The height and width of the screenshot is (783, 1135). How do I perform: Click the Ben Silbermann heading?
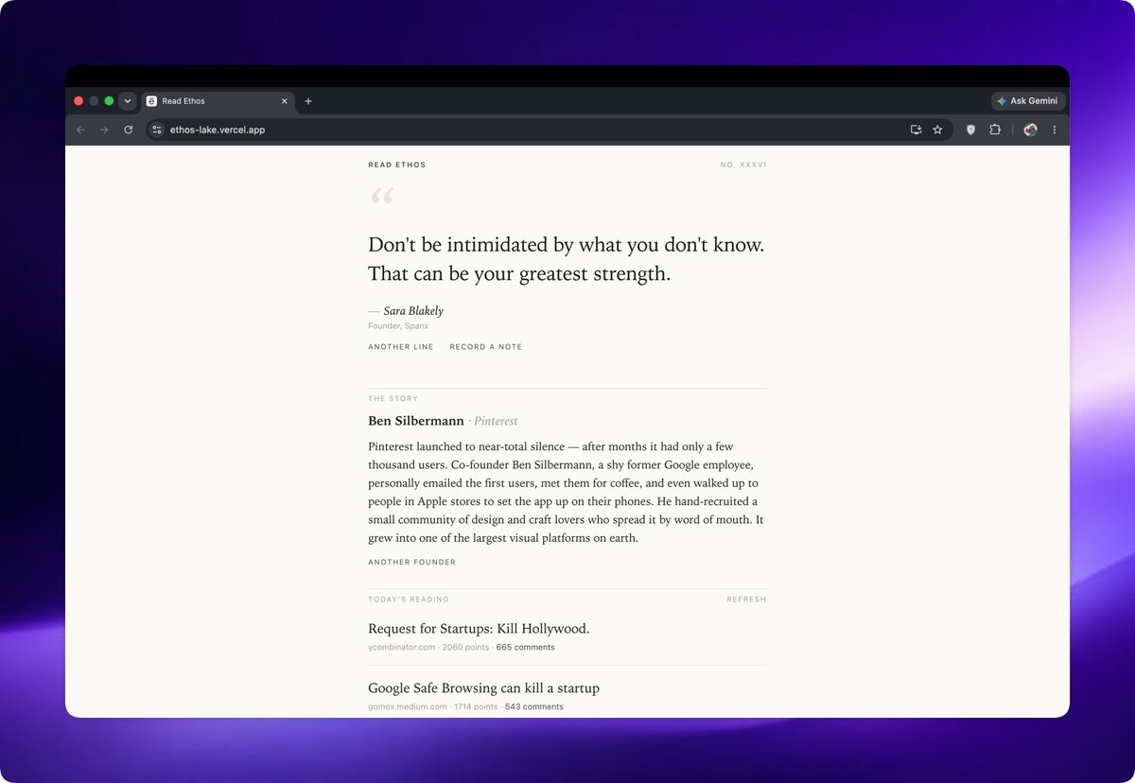pos(416,421)
